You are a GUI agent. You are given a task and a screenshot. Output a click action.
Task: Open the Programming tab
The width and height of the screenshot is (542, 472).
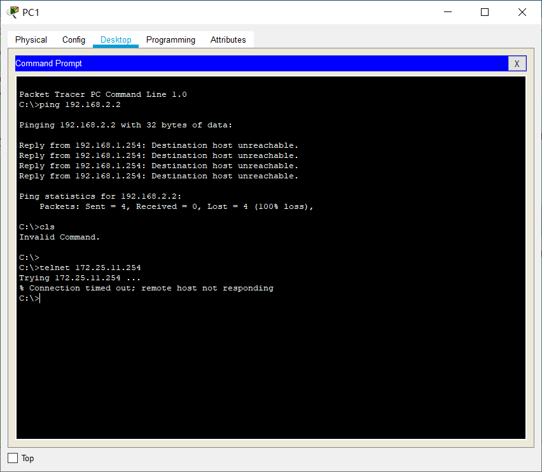(170, 39)
